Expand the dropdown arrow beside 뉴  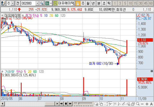point(51,4)
